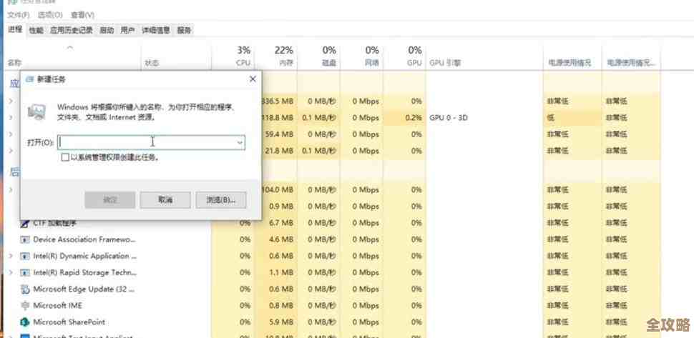Expand the Intel(R) Dynamic Application row

11,257
